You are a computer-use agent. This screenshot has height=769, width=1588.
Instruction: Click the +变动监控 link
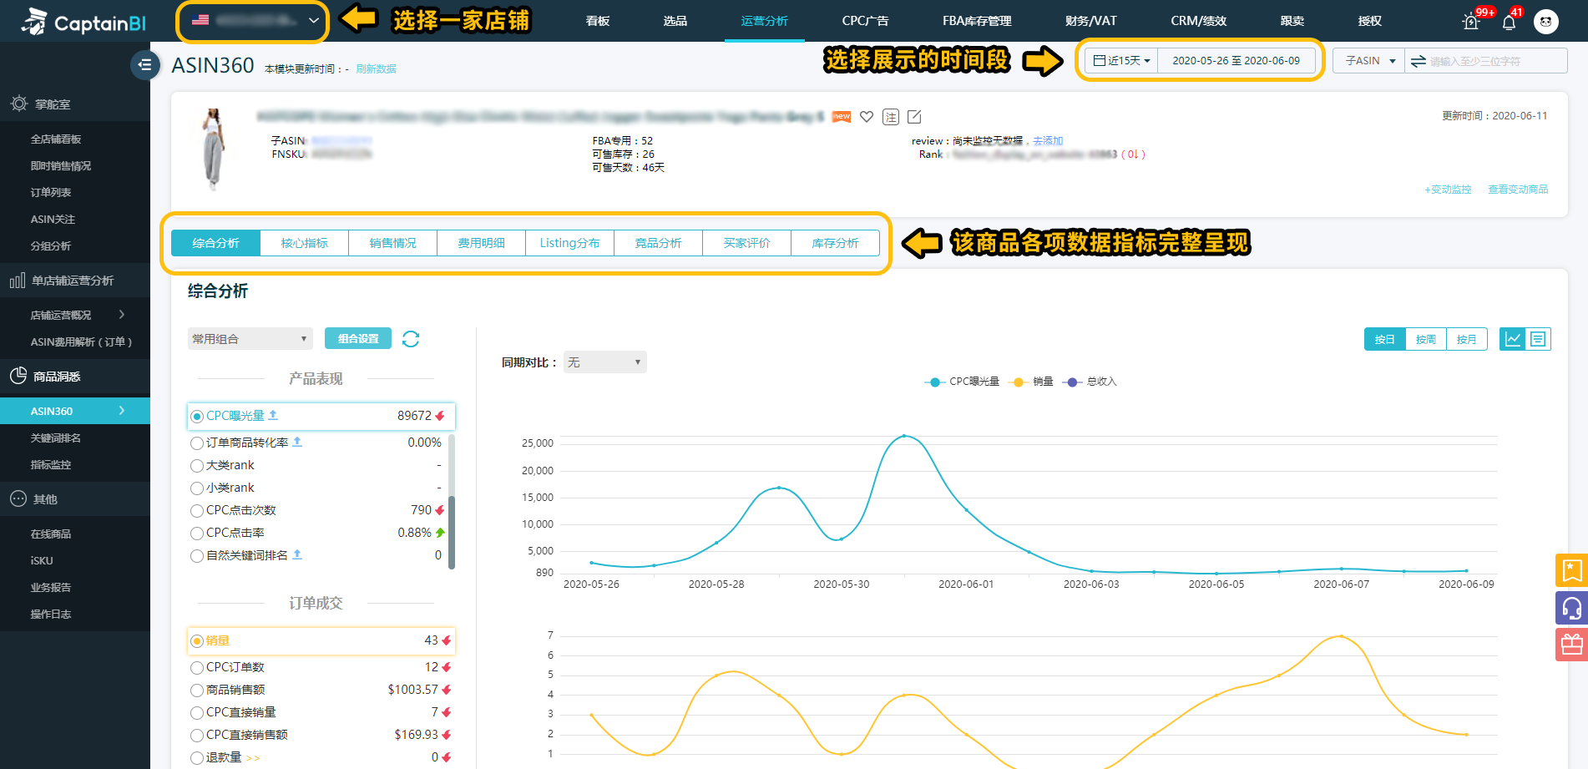tap(1448, 190)
